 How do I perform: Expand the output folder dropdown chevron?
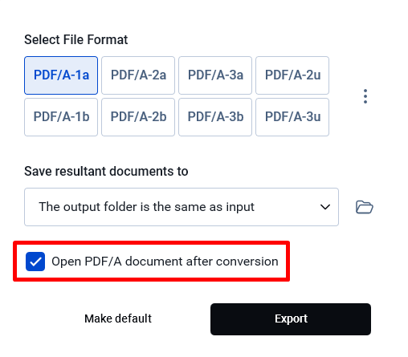(325, 207)
